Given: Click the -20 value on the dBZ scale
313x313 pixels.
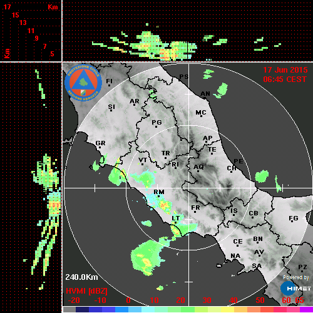Looking at the screenshot, I should (74, 300).
